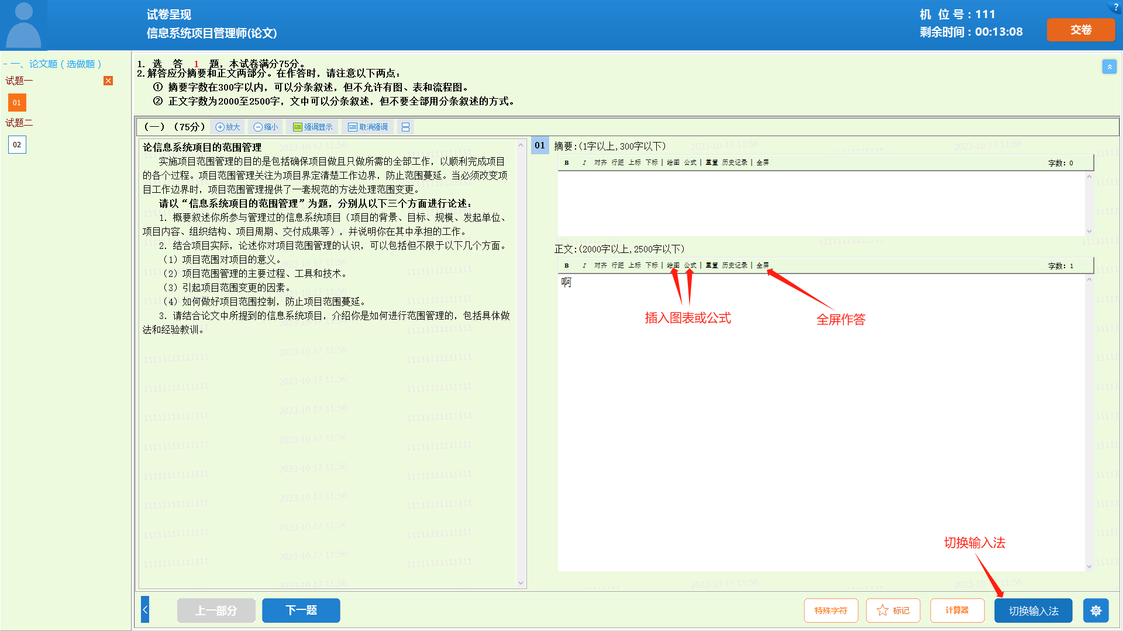1123x631 pixels.
Task: Click the 取消强调 remove-highlight icon
Action: point(353,127)
